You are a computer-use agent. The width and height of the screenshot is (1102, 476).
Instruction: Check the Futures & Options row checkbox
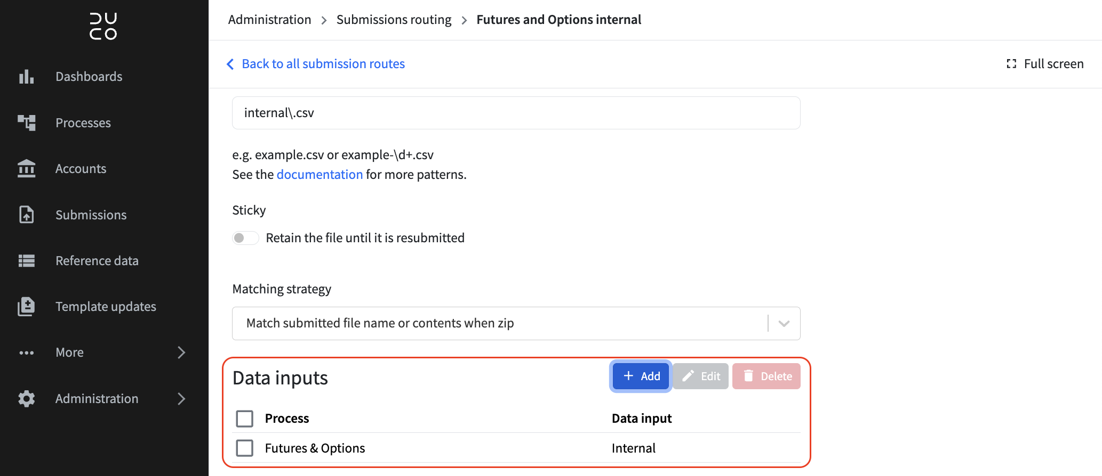coord(245,448)
